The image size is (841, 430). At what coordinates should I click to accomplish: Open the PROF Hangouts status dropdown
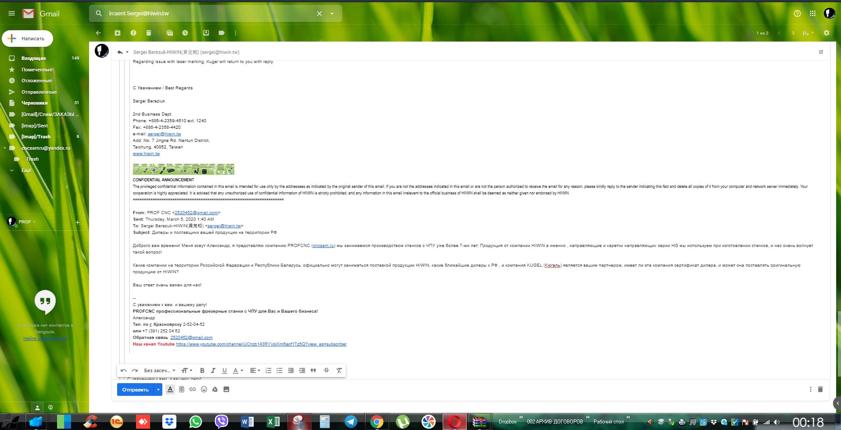tap(27, 222)
